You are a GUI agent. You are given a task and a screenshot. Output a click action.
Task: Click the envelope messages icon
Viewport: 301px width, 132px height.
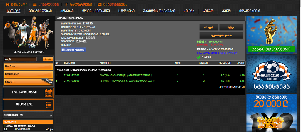(100, 4)
